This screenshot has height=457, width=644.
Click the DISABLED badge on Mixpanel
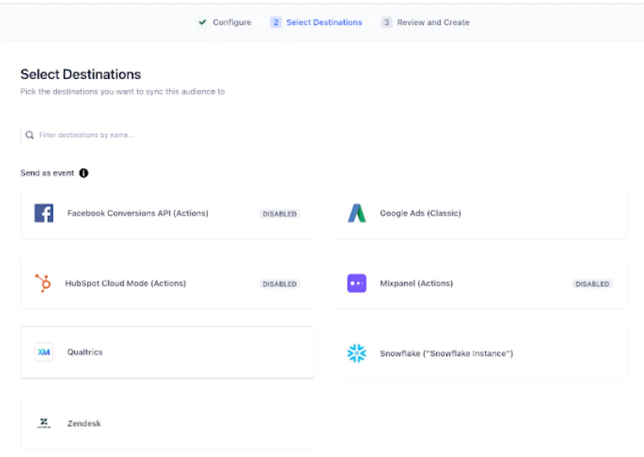(592, 284)
